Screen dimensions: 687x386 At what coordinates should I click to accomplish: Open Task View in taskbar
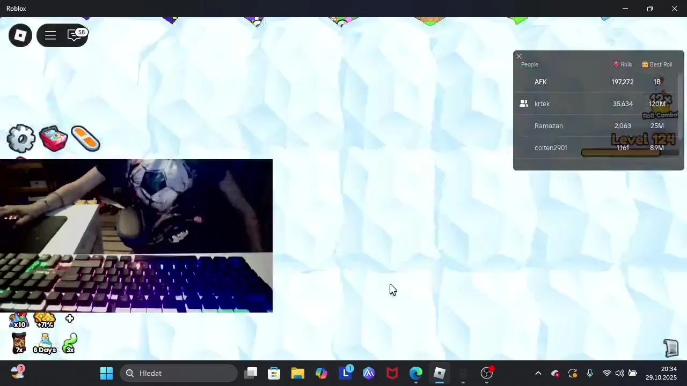[x=251, y=373]
